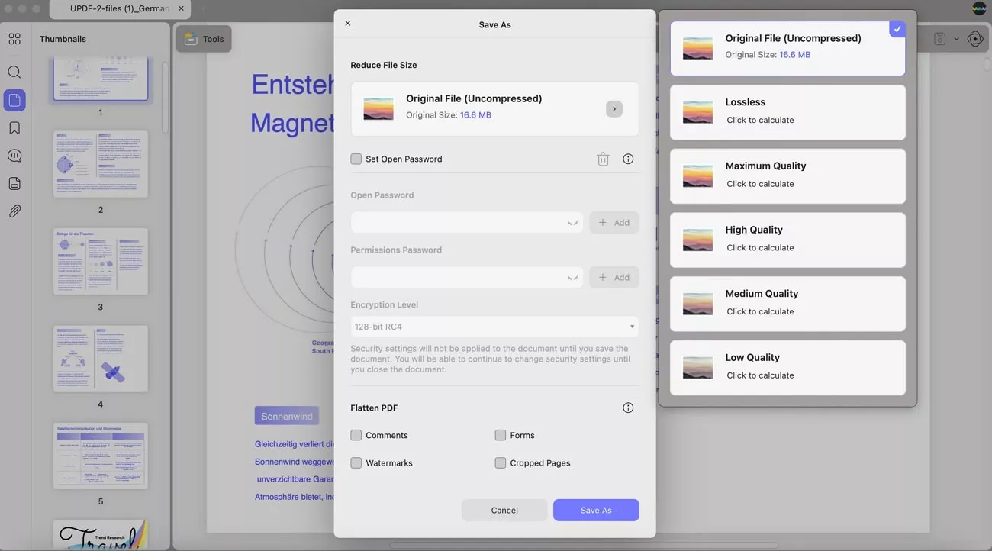The image size is (992, 551).
Task: Open the Encryption Level dropdown
Action: [x=494, y=327]
